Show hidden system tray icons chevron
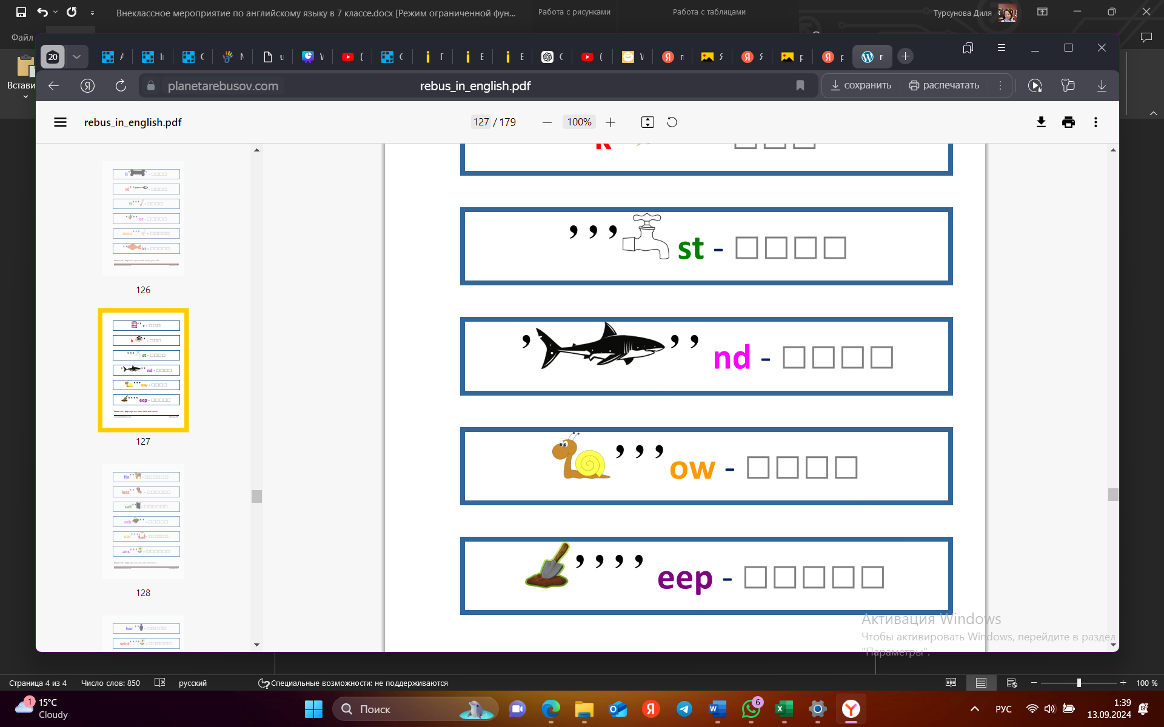Screen dimensions: 1164x727 point(975,709)
